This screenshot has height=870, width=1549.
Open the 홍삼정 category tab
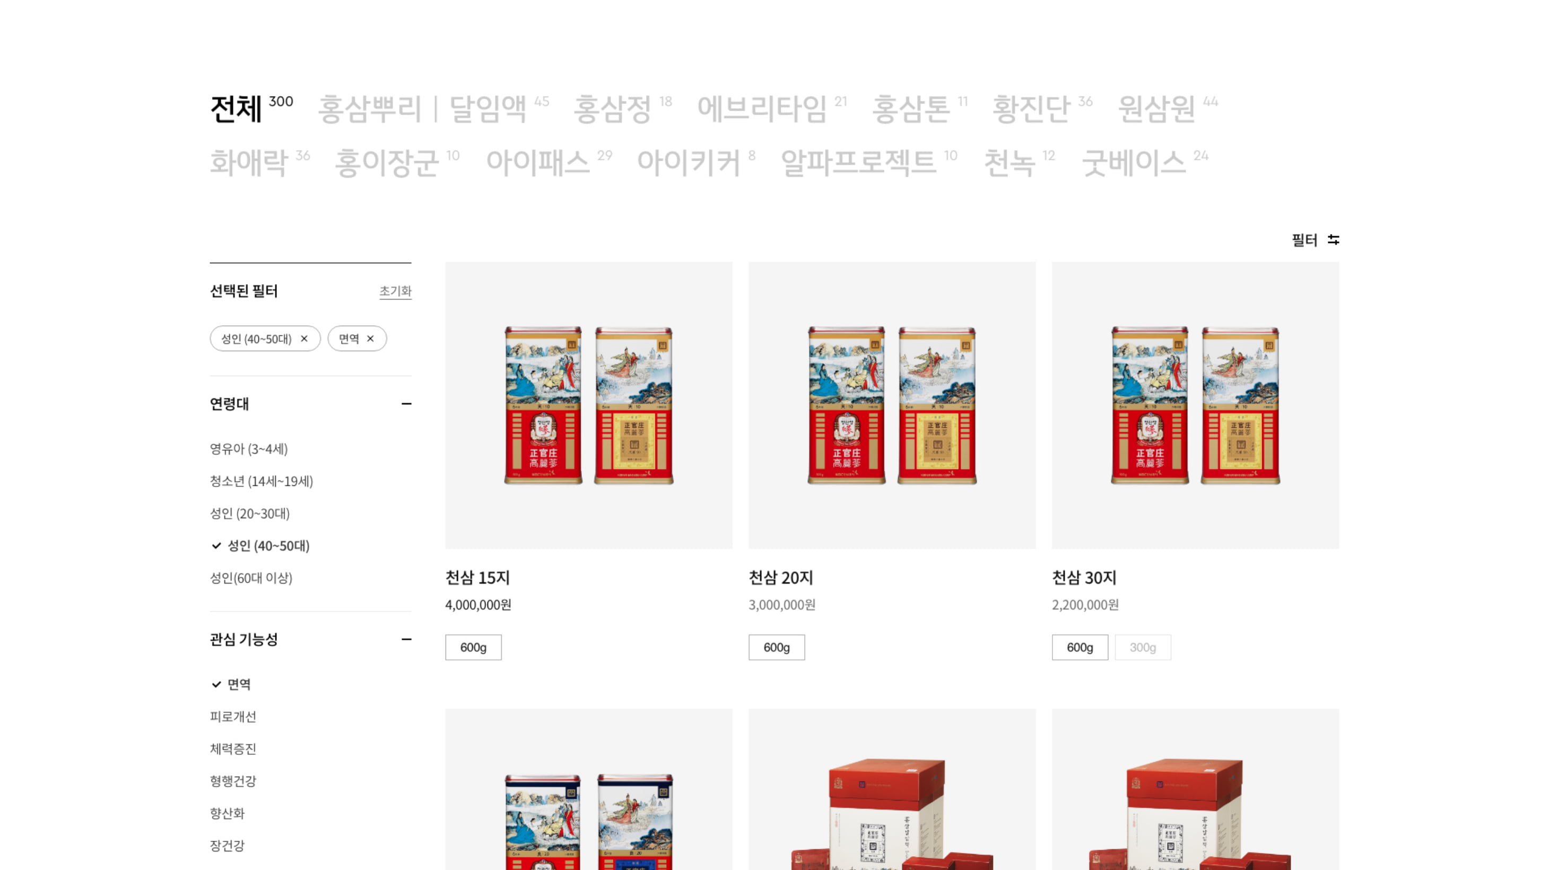[613, 109]
